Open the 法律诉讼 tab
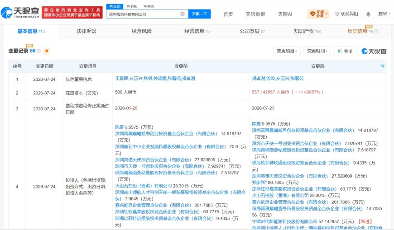Image resolution: width=394 pixels, height=230 pixels. tap(86, 31)
